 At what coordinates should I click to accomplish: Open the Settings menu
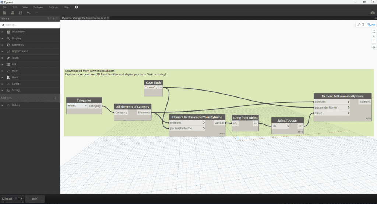(53, 7)
